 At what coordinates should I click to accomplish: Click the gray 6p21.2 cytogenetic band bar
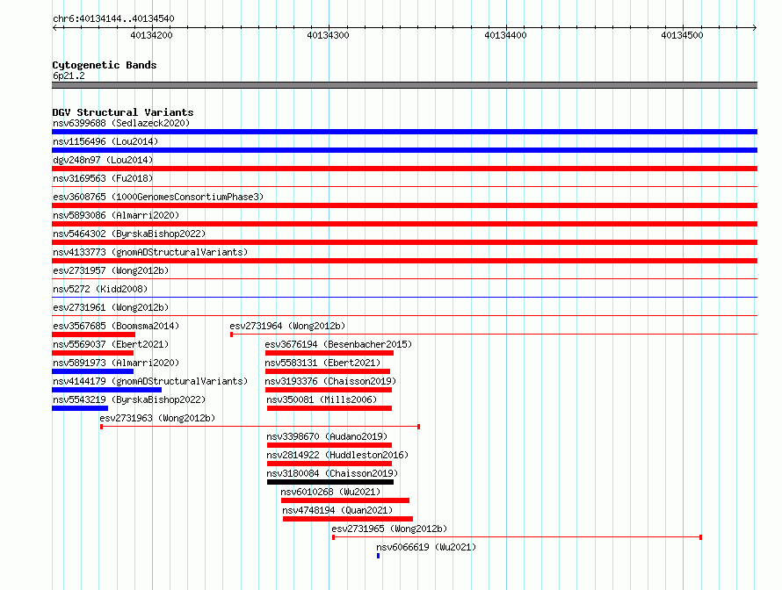tap(404, 85)
